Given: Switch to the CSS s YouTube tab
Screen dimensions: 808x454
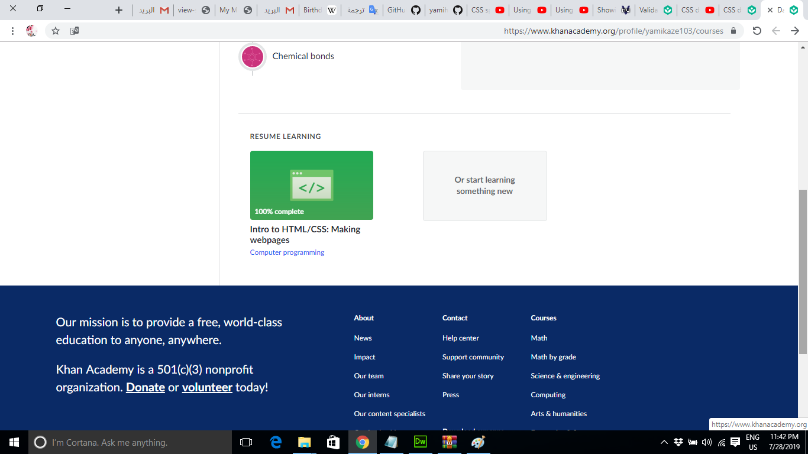Looking at the screenshot, I should click(x=487, y=10).
